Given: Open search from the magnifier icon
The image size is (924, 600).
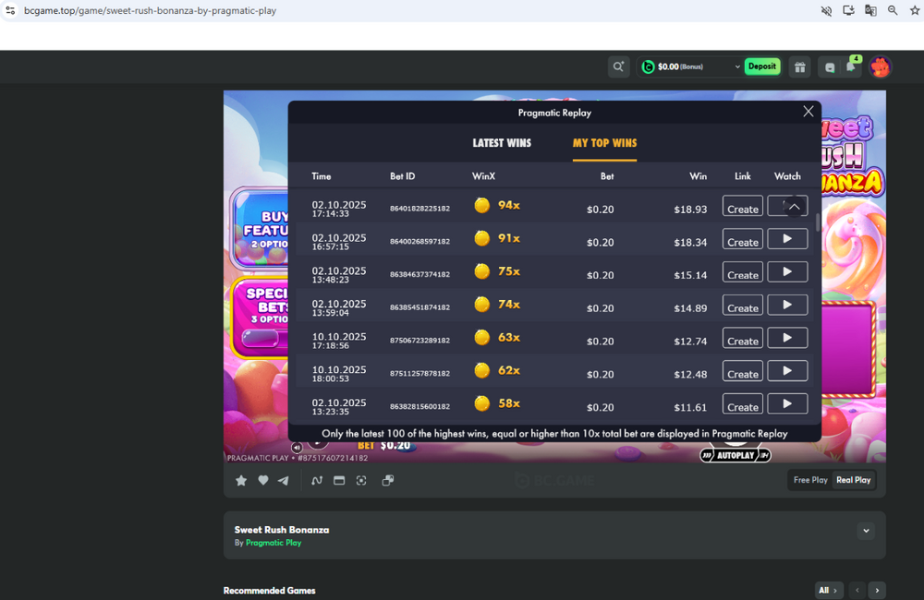Looking at the screenshot, I should coord(618,66).
